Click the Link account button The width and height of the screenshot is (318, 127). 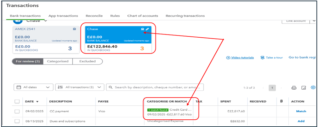click(x=296, y=21)
